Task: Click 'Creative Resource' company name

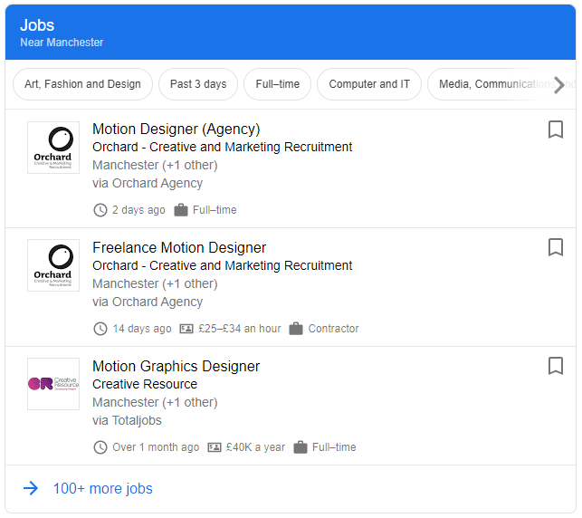Action: [x=145, y=384]
